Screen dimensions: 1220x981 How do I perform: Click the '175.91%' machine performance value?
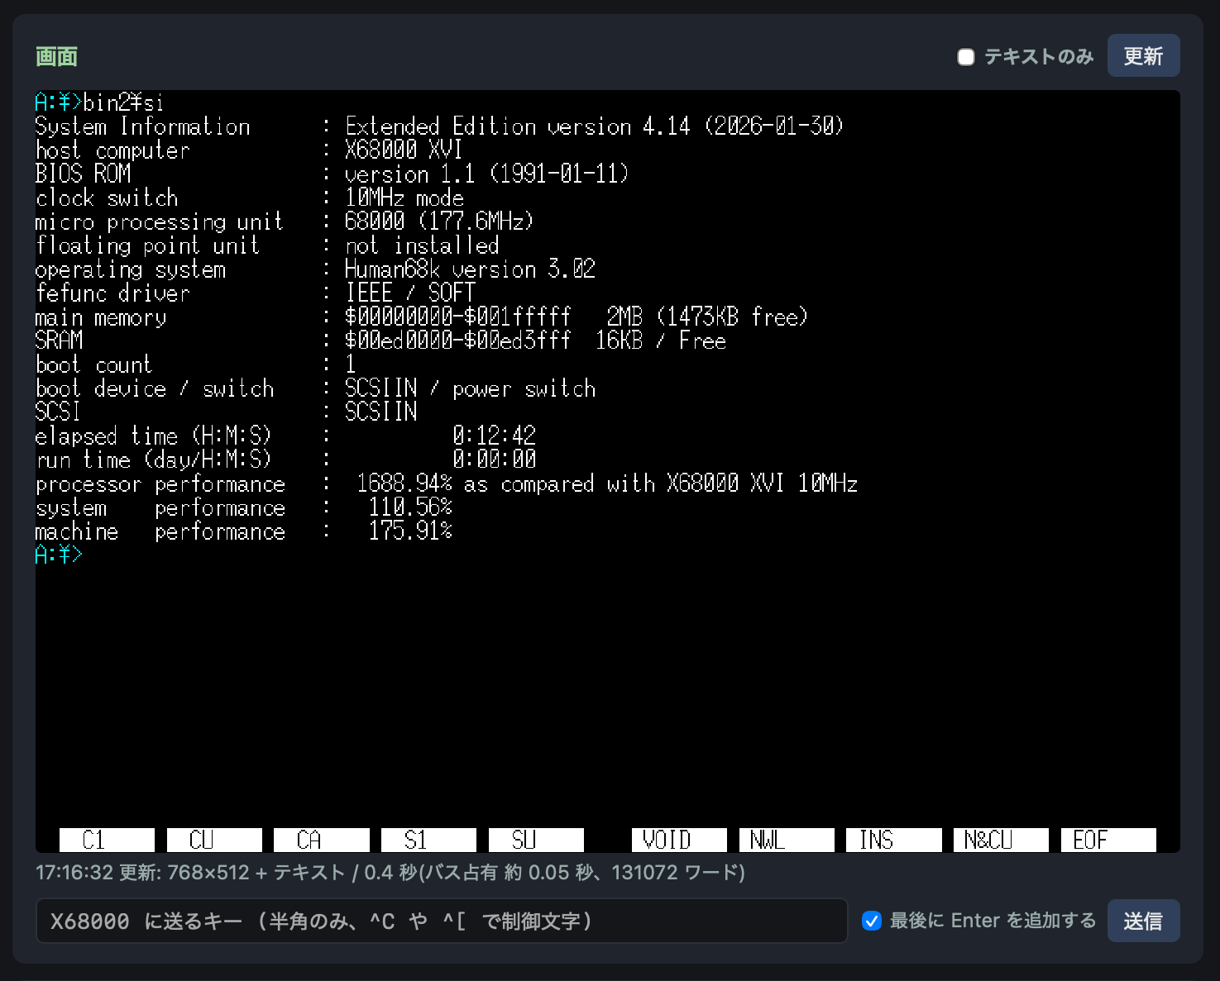tap(410, 531)
